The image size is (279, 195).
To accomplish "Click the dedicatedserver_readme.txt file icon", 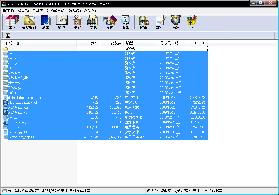I will coord(6,98).
